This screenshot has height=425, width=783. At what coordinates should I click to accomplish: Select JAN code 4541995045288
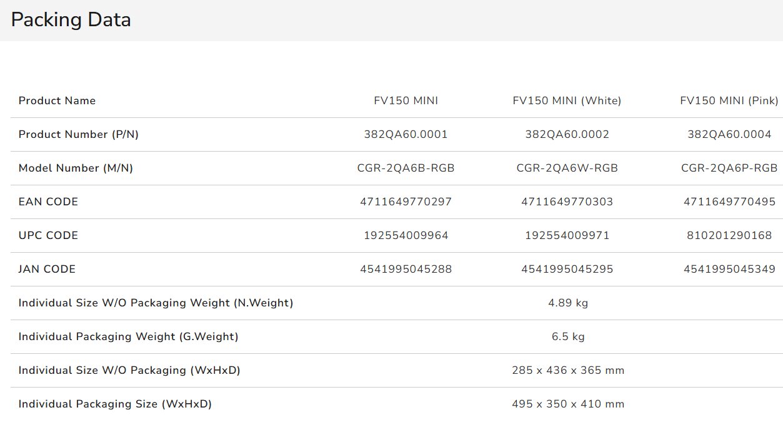406,270
